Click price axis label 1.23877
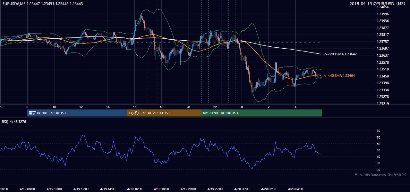Screen dimensions: 410x192 coord(383,28)
